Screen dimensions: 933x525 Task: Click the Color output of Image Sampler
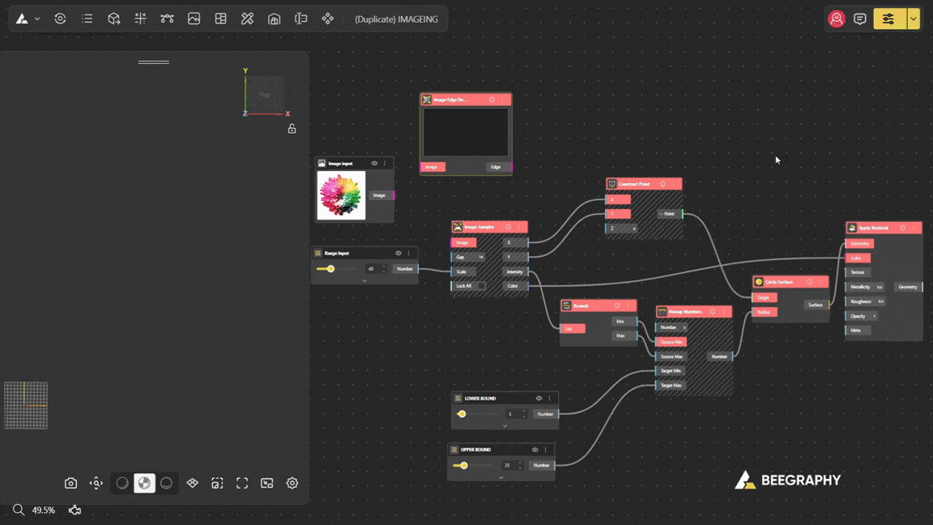pyautogui.click(x=515, y=286)
